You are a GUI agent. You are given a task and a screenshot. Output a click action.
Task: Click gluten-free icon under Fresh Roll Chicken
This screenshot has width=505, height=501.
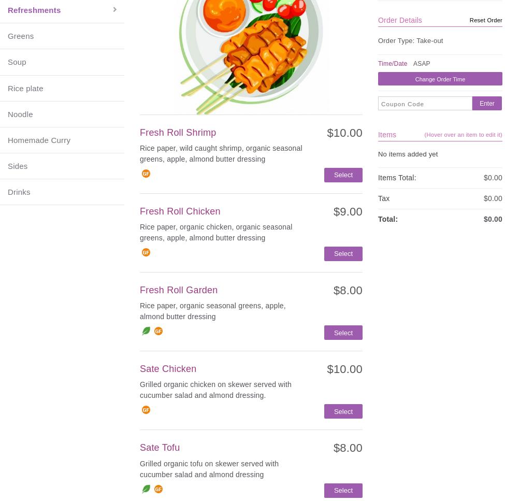(x=146, y=253)
